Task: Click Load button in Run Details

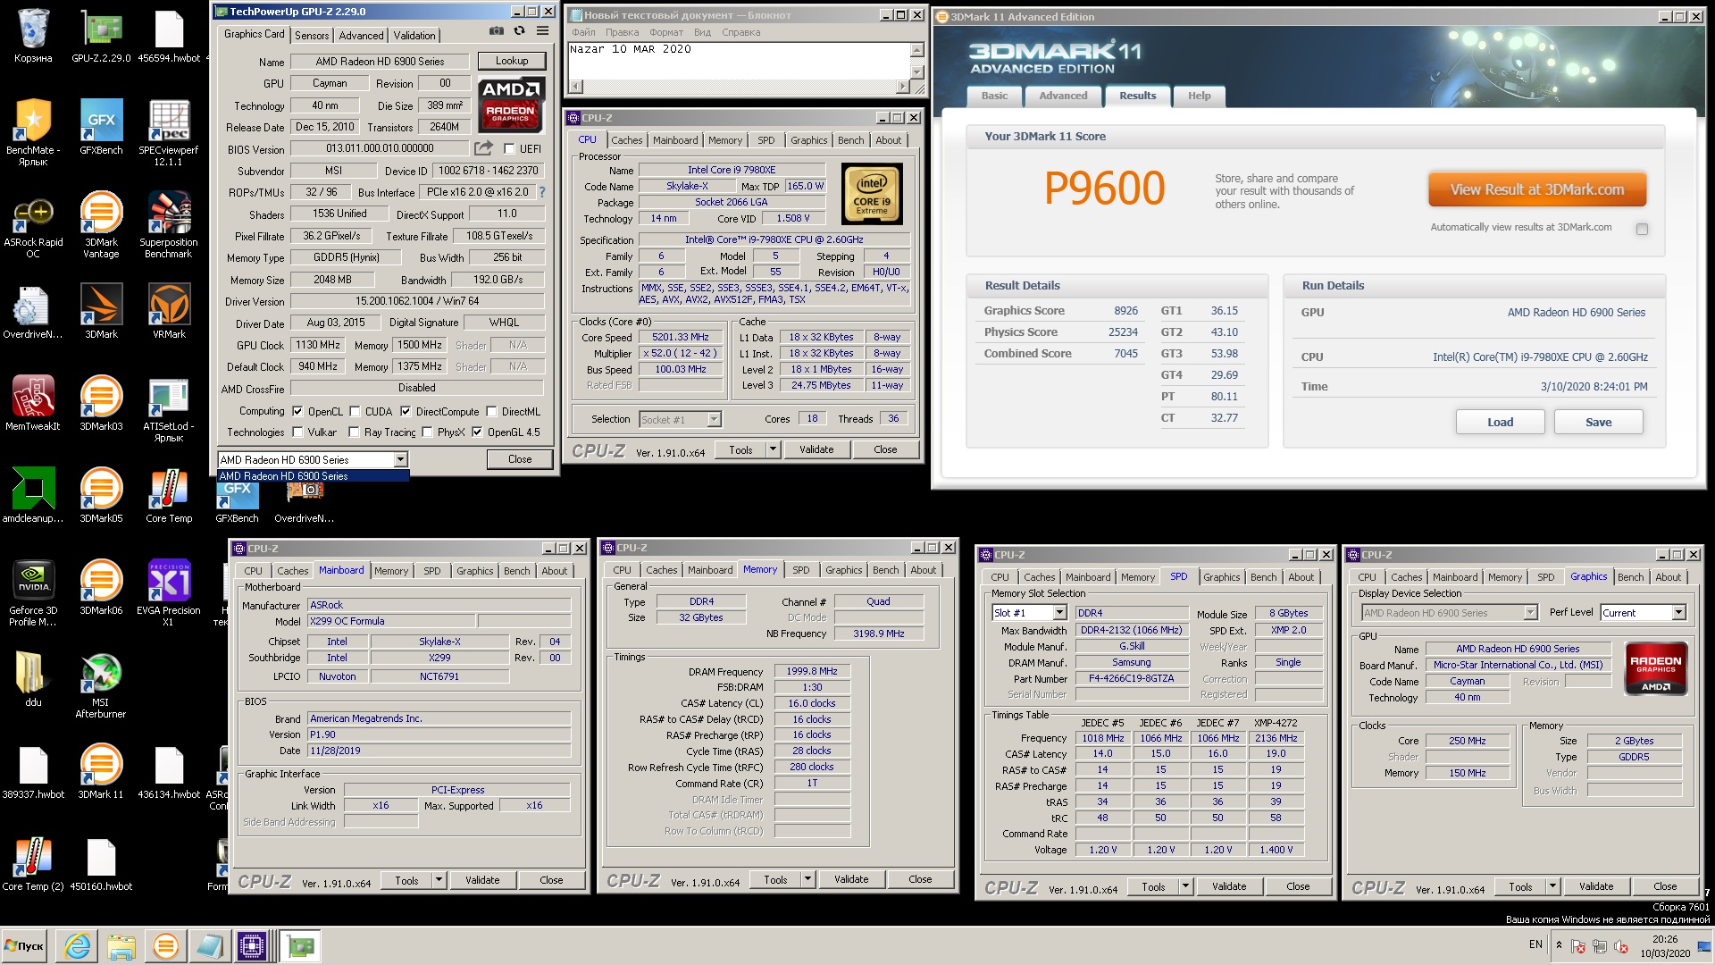Action: tap(1500, 422)
